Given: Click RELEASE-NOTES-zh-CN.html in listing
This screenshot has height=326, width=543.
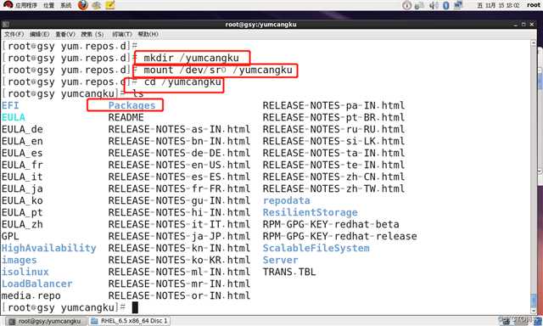Looking at the screenshot, I should 333,177.
